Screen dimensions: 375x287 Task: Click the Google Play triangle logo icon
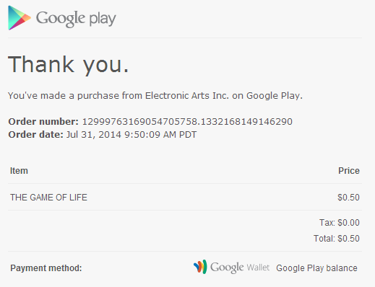tap(20, 18)
